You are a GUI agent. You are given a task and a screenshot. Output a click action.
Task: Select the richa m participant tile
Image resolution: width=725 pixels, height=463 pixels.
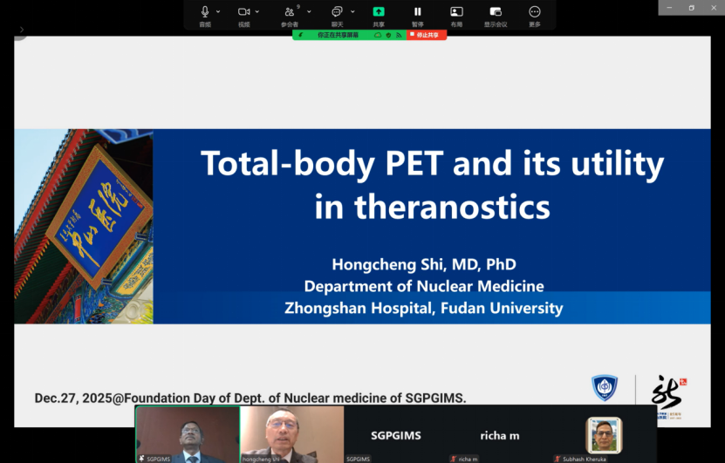(x=500, y=433)
